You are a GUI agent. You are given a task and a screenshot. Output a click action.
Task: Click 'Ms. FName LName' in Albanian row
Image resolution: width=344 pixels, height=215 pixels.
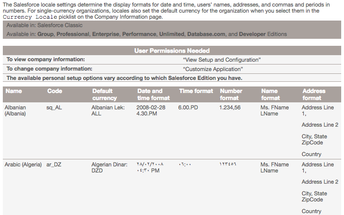(x=275, y=111)
